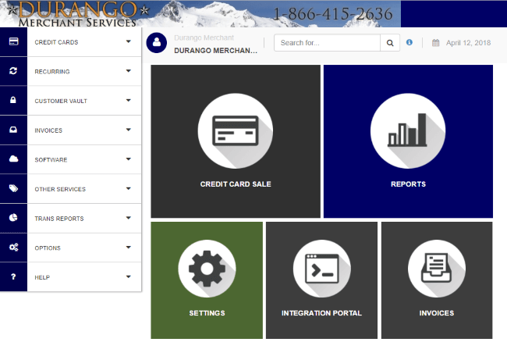
Task: Click the REPORTS tile label
Action: pos(408,184)
